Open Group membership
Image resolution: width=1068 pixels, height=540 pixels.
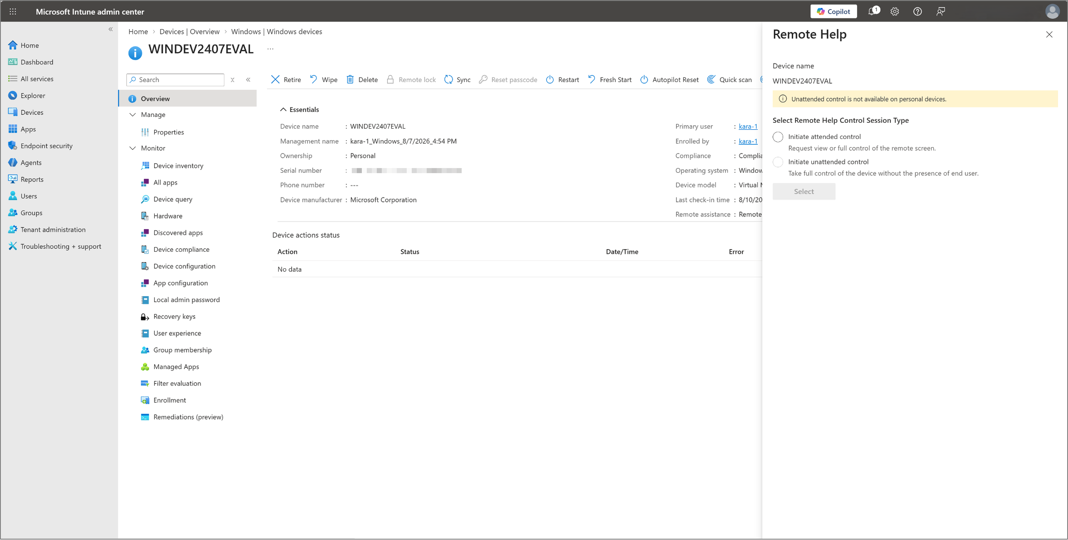coord(182,350)
